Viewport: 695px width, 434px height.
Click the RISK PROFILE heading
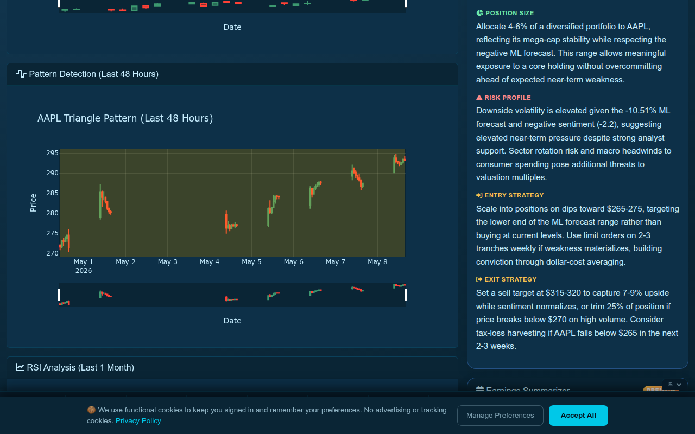pyautogui.click(x=508, y=98)
